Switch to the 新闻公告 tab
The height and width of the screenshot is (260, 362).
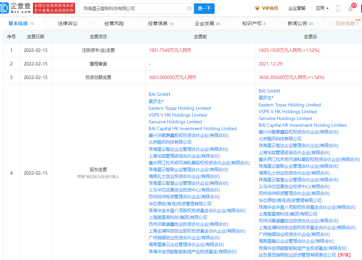pyautogui.click(x=300, y=23)
